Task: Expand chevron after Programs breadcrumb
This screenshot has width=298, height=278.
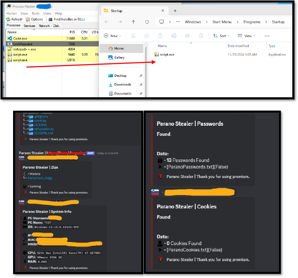Action: (266, 22)
